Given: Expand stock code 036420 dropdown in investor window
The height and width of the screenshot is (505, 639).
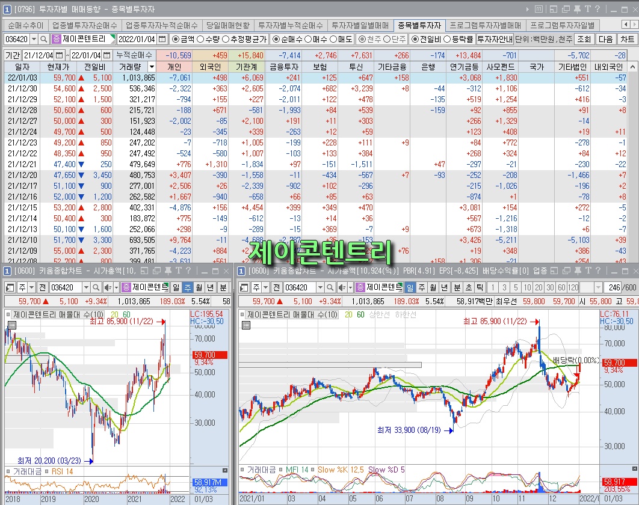Looking at the screenshot, I should click(x=34, y=39).
